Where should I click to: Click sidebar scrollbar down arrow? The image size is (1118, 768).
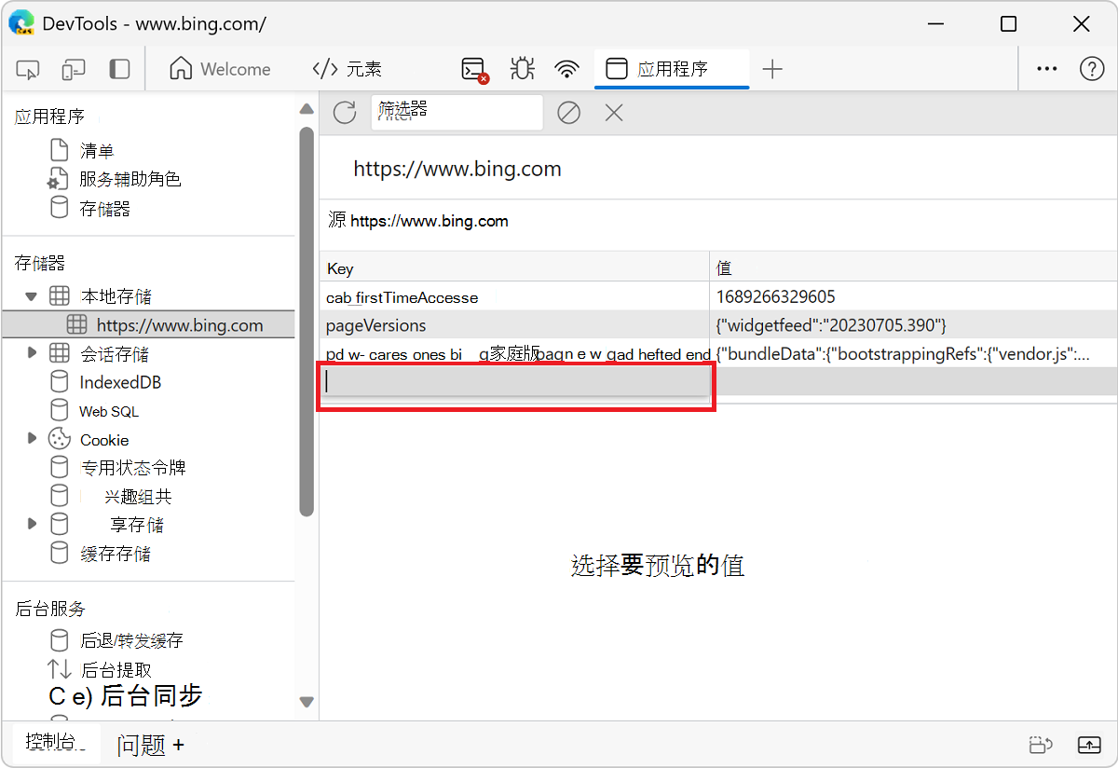click(x=307, y=702)
